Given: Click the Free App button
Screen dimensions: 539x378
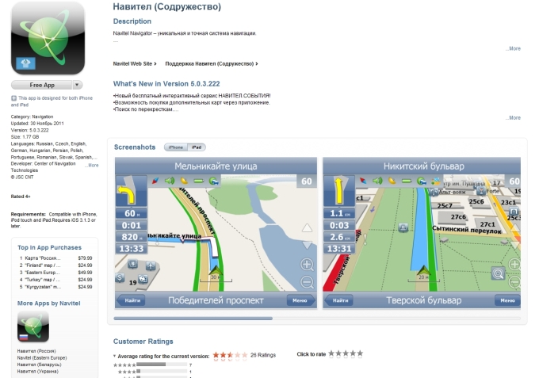Looking at the screenshot, I should pos(41,85).
